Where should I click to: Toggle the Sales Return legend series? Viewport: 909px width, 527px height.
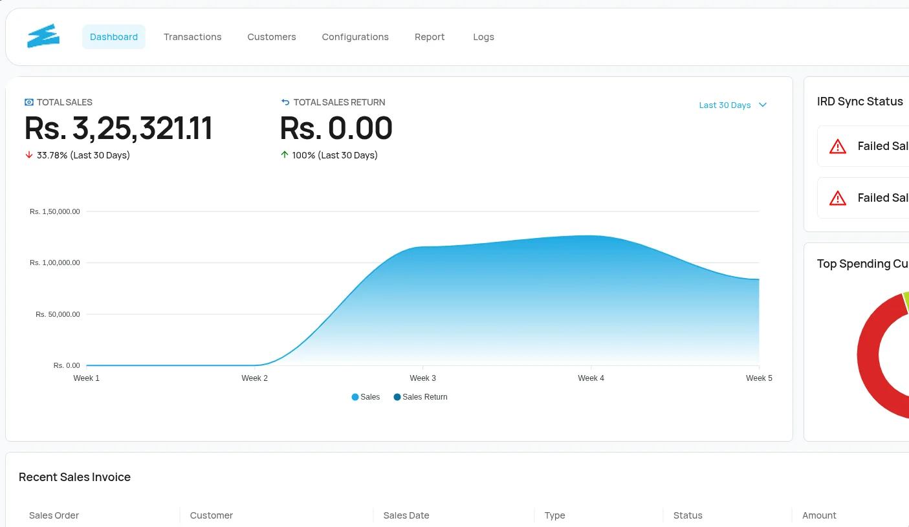click(421, 397)
